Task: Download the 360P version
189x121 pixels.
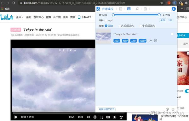Action: [x=117, y=41]
